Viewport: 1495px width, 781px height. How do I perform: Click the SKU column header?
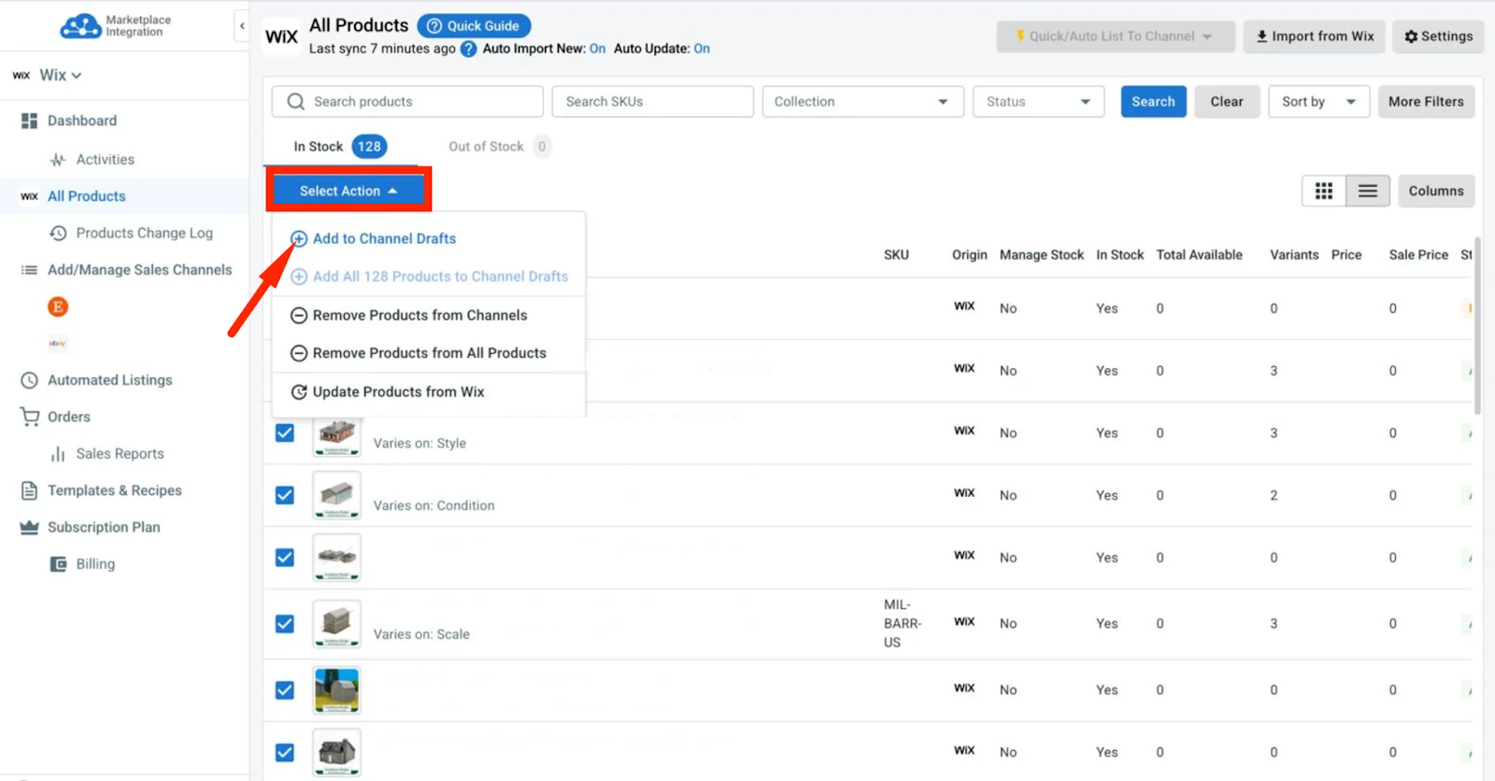(896, 255)
